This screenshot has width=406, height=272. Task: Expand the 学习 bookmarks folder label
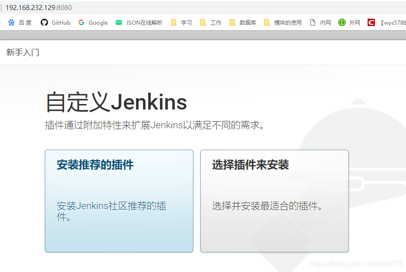(187, 23)
